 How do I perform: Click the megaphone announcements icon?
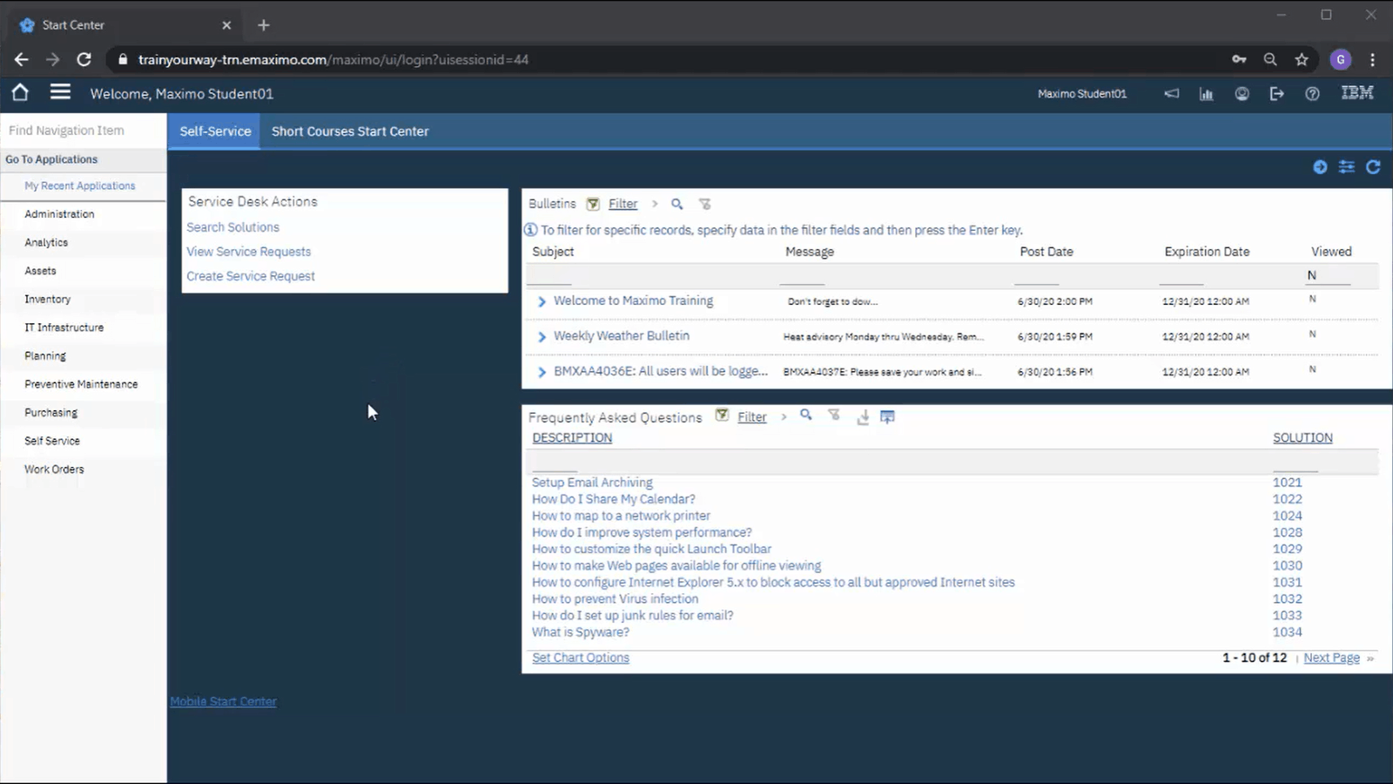[x=1171, y=93]
